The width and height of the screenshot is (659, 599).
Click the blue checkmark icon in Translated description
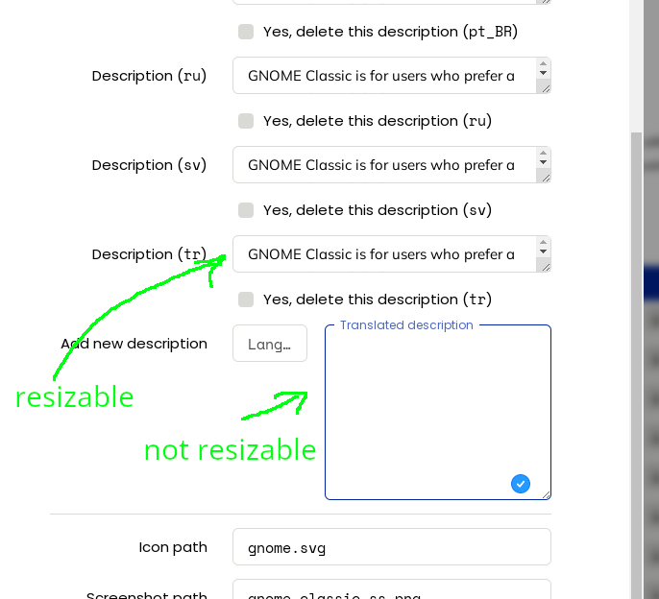click(521, 484)
